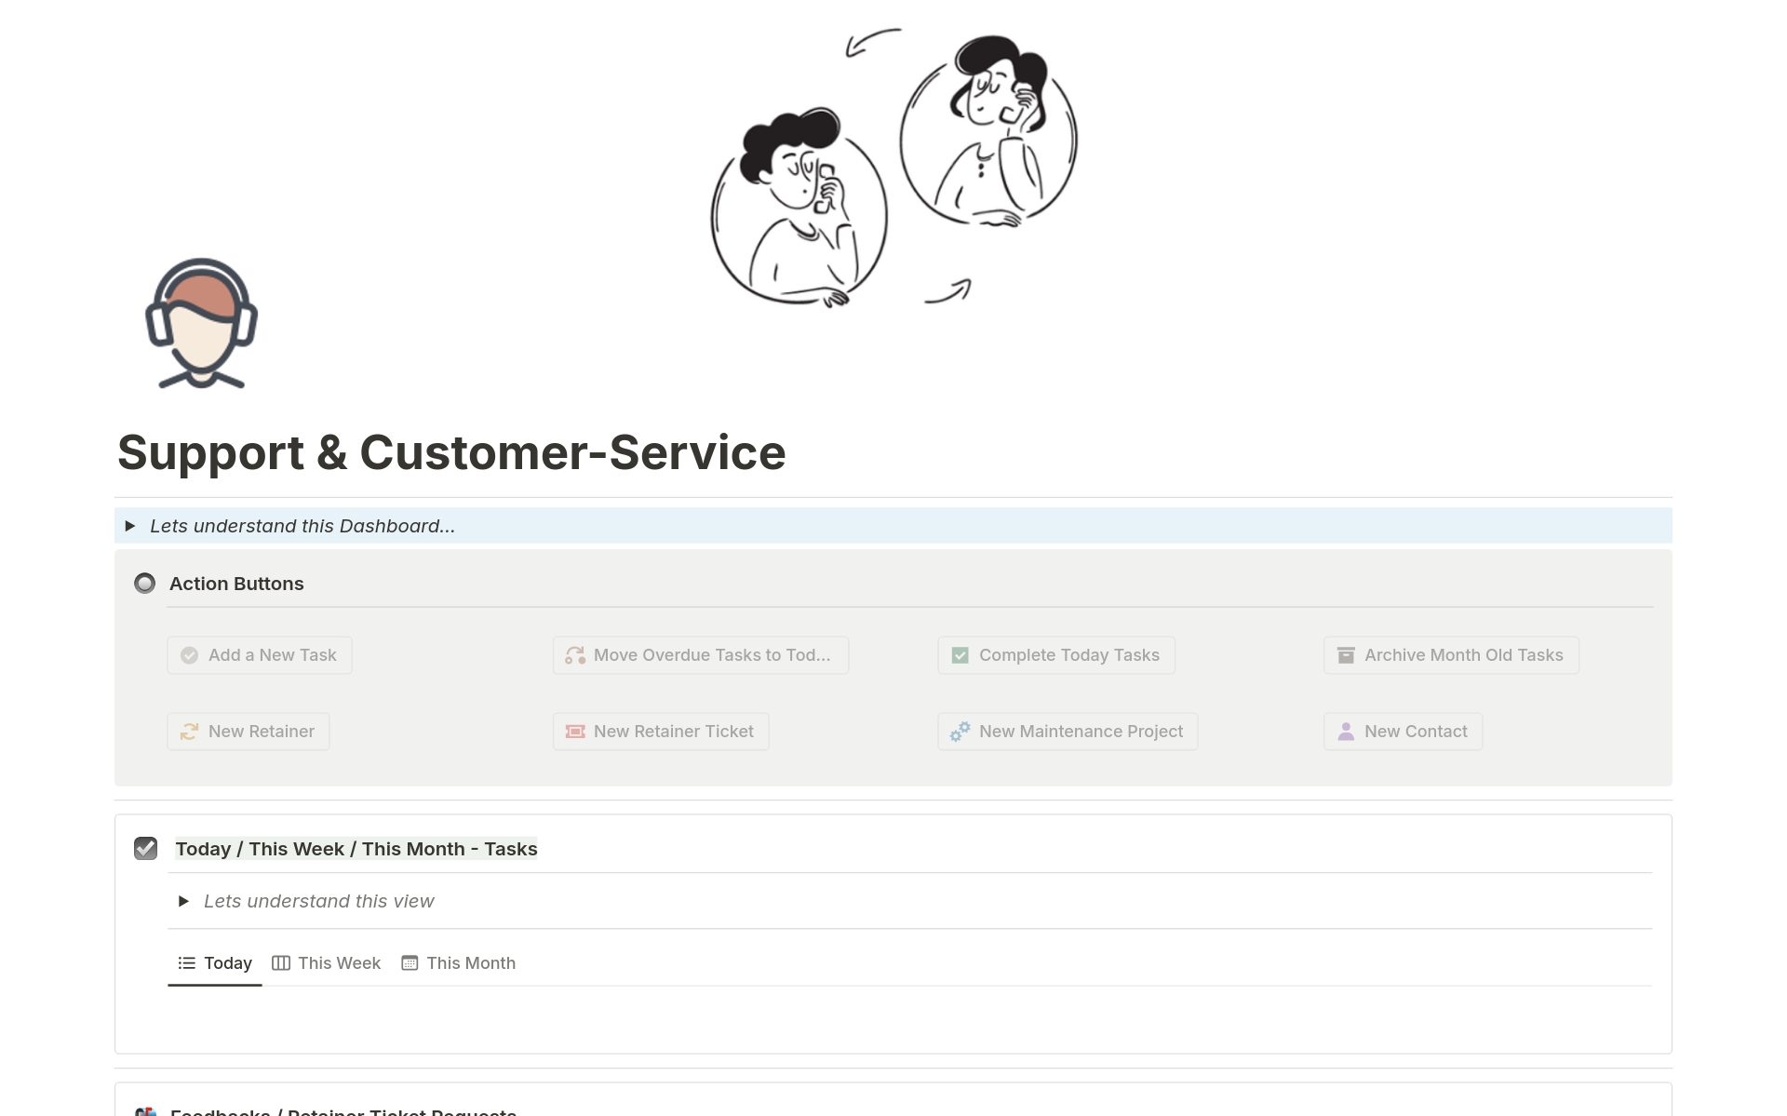Viewport: 1787px width, 1116px height.
Task: Click the green checkbox in Complete Today Tasks
Action: pyautogui.click(x=960, y=655)
